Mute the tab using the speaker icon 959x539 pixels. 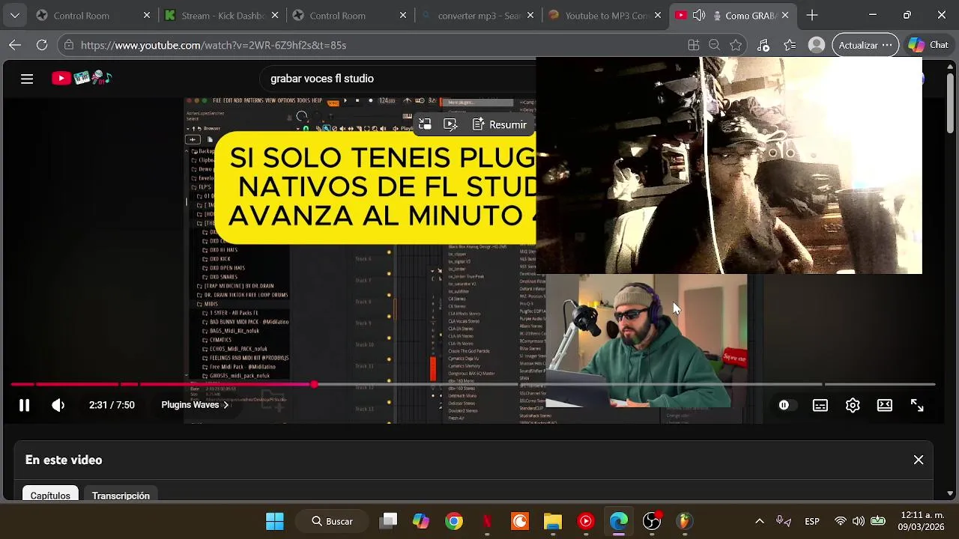click(699, 15)
